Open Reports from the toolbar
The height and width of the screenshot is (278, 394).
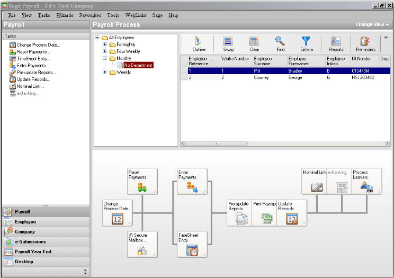click(336, 43)
